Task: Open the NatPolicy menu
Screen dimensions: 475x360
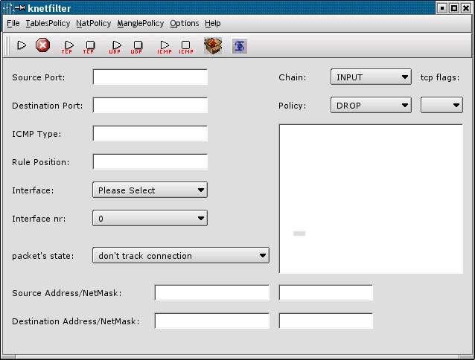Action: (93, 23)
